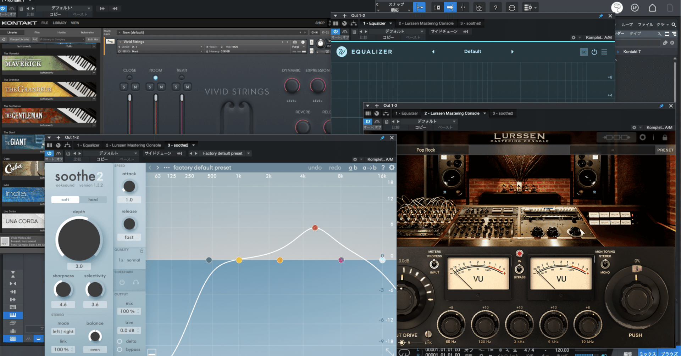Click the home icon in top toolbar
This screenshot has height=356, width=681.
pos(652,8)
